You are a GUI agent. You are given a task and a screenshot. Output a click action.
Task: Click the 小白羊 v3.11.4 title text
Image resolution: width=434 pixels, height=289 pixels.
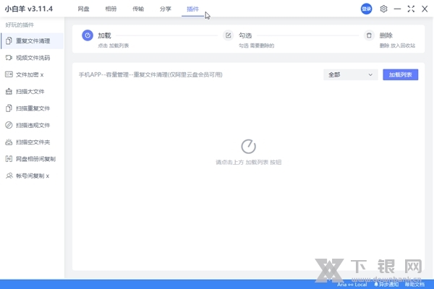pyautogui.click(x=29, y=9)
